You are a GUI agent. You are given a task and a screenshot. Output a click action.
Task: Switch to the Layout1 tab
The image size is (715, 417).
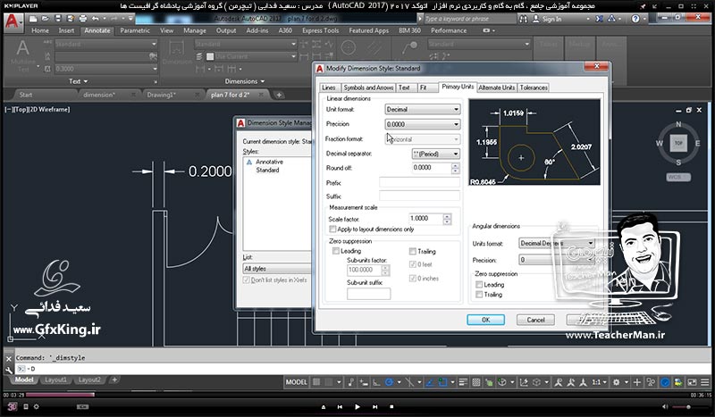[x=55, y=379]
